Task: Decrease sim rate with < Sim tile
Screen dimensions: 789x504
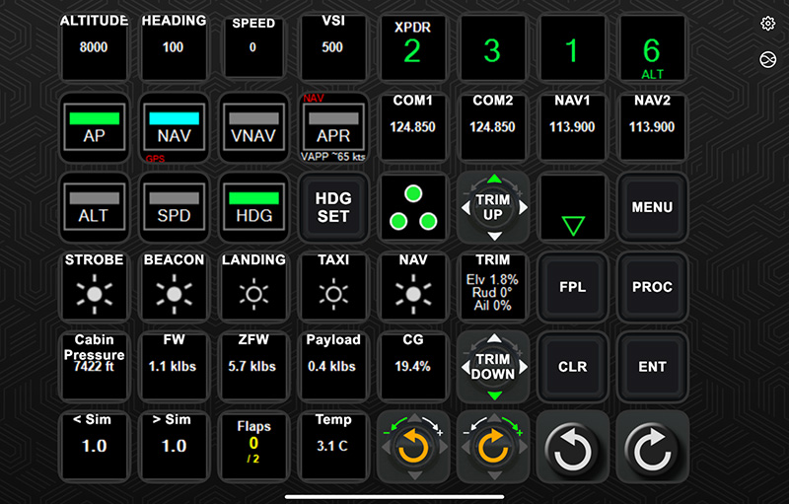Action: [94, 447]
